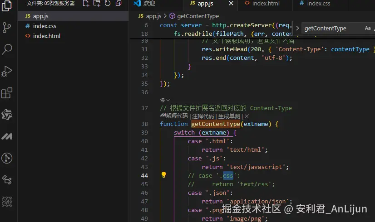This screenshot has width=375, height=222.
Task: Click the highlighted getContentType function name on line 38
Action: [216, 124]
